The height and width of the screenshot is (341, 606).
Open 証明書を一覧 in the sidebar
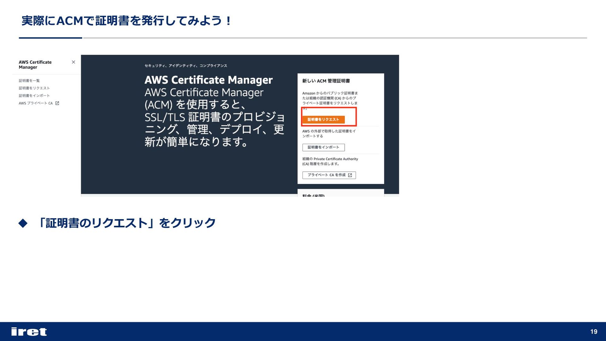coord(29,81)
